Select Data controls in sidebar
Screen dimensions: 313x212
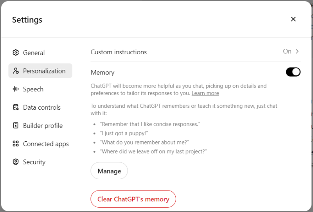click(41, 107)
